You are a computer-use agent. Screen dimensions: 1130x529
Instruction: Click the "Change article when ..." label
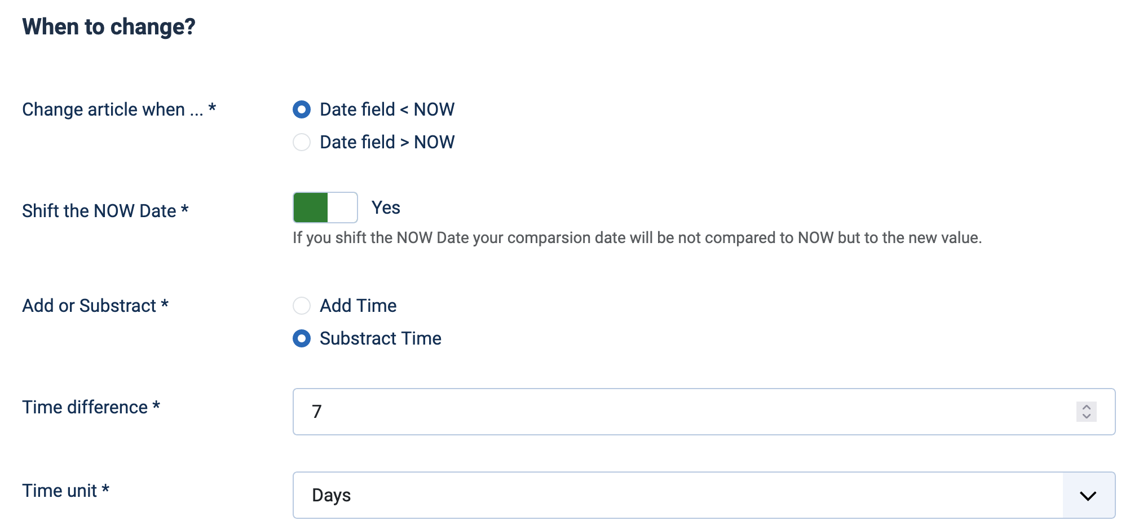tap(112, 109)
